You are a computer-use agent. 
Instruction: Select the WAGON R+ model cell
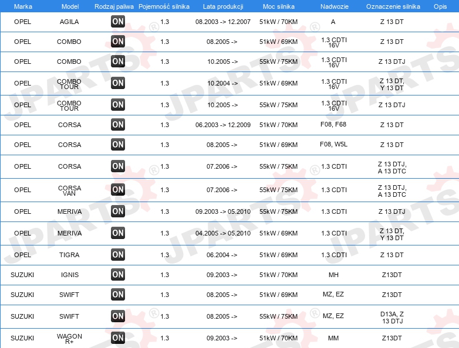pyautogui.click(x=69, y=339)
